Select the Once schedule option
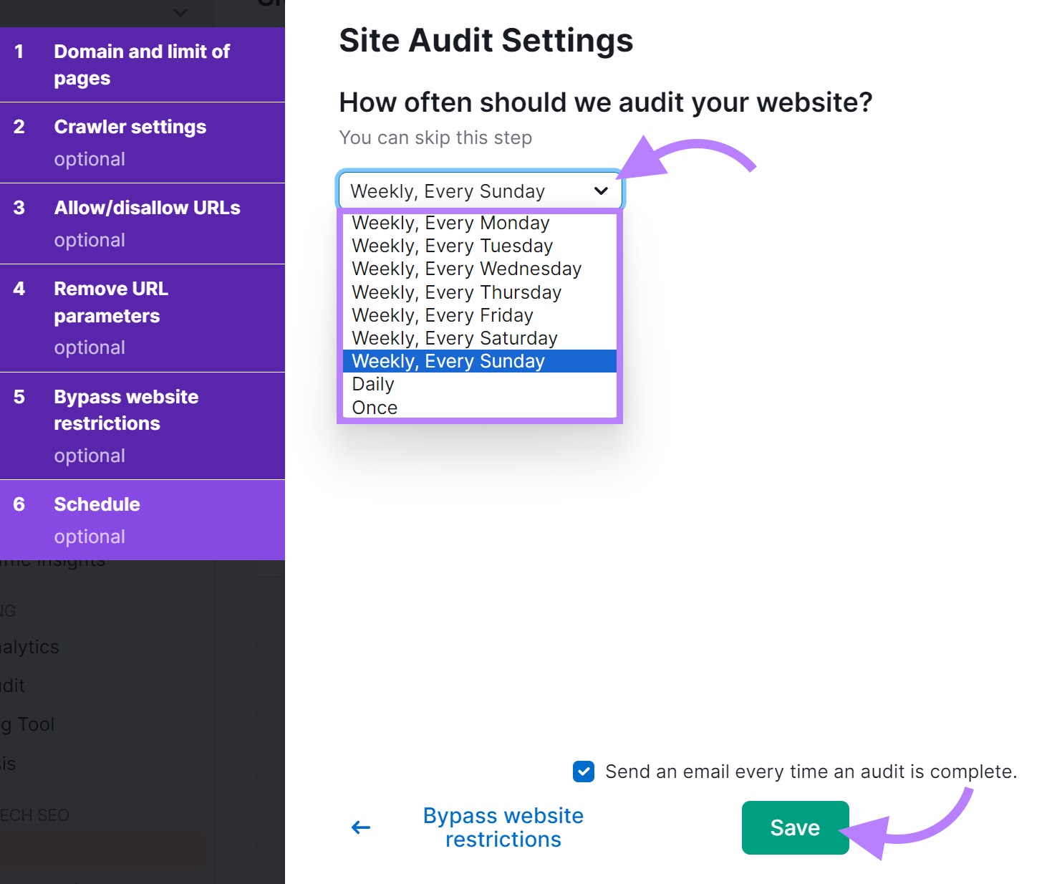This screenshot has width=1052, height=884. [375, 408]
